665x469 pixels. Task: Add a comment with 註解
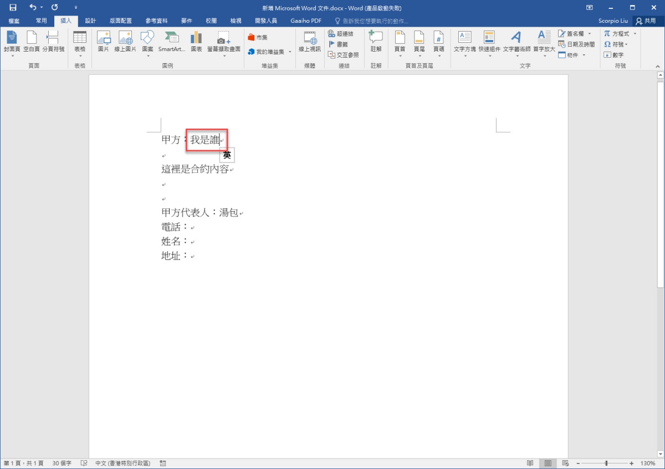(376, 42)
